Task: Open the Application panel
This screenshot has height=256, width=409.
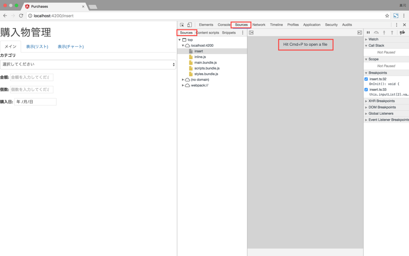Action: pos(312,25)
